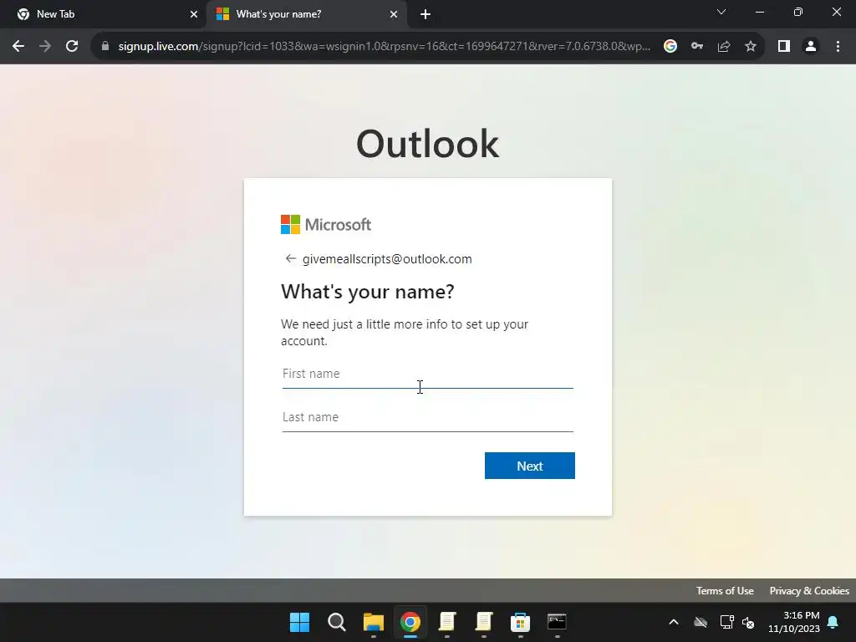Image resolution: width=856 pixels, height=642 pixels.
Task: View site lock information icon
Action: (x=104, y=47)
